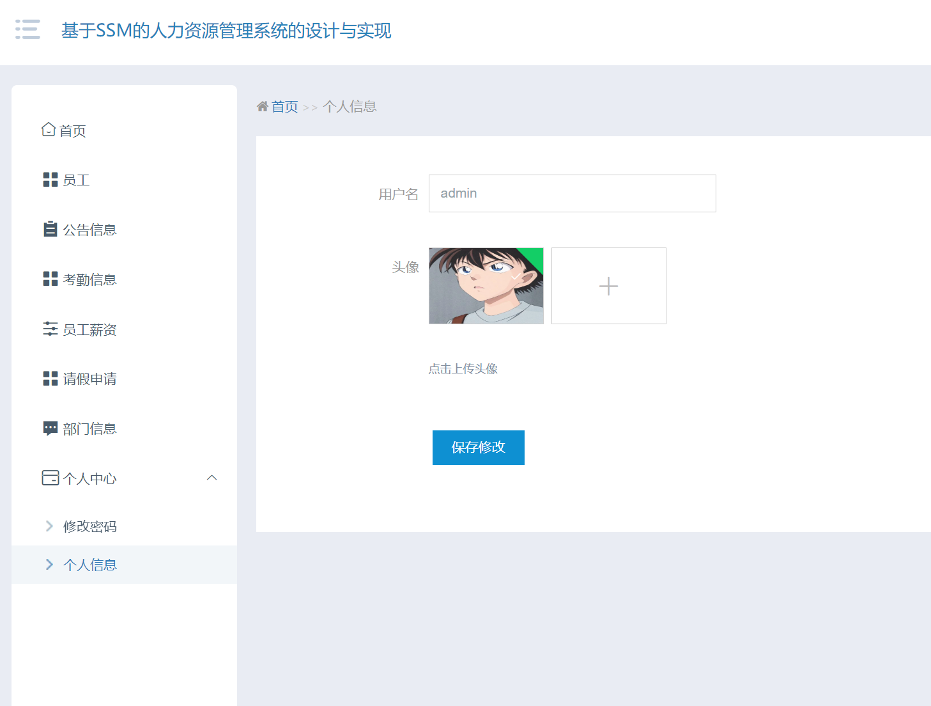
Task: Click the avatar upload plus box
Action: 608,286
